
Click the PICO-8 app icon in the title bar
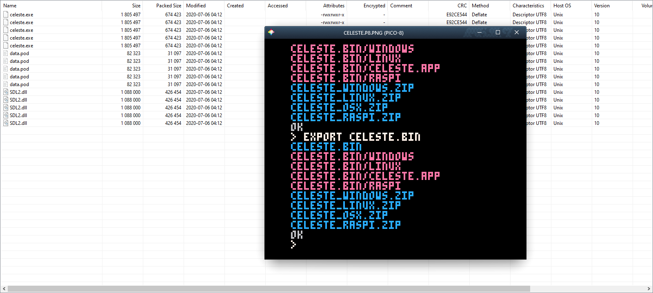(271, 32)
